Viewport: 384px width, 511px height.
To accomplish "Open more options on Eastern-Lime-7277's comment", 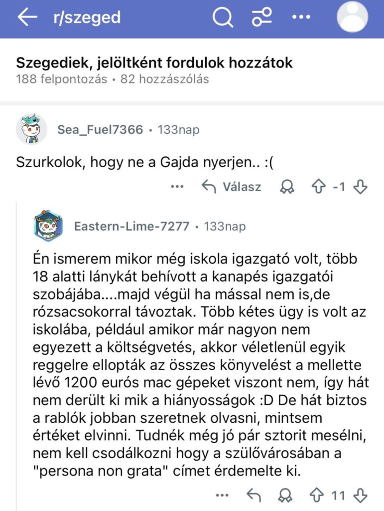I will click(223, 496).
